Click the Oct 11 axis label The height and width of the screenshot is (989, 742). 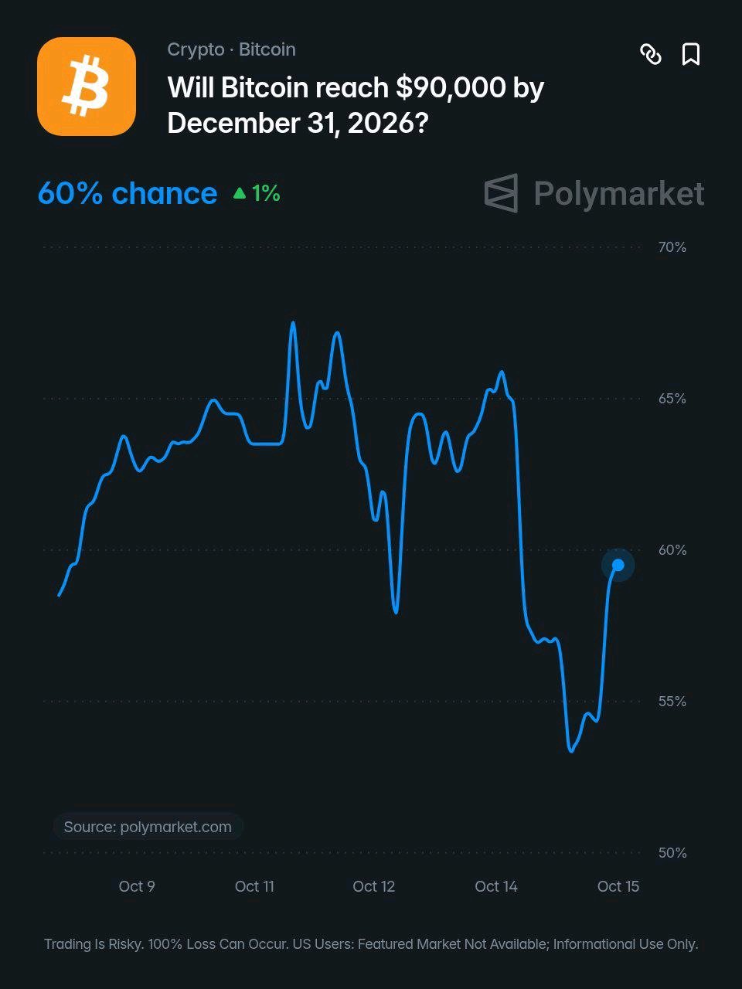pyautogui.click(x=254, y=886)
